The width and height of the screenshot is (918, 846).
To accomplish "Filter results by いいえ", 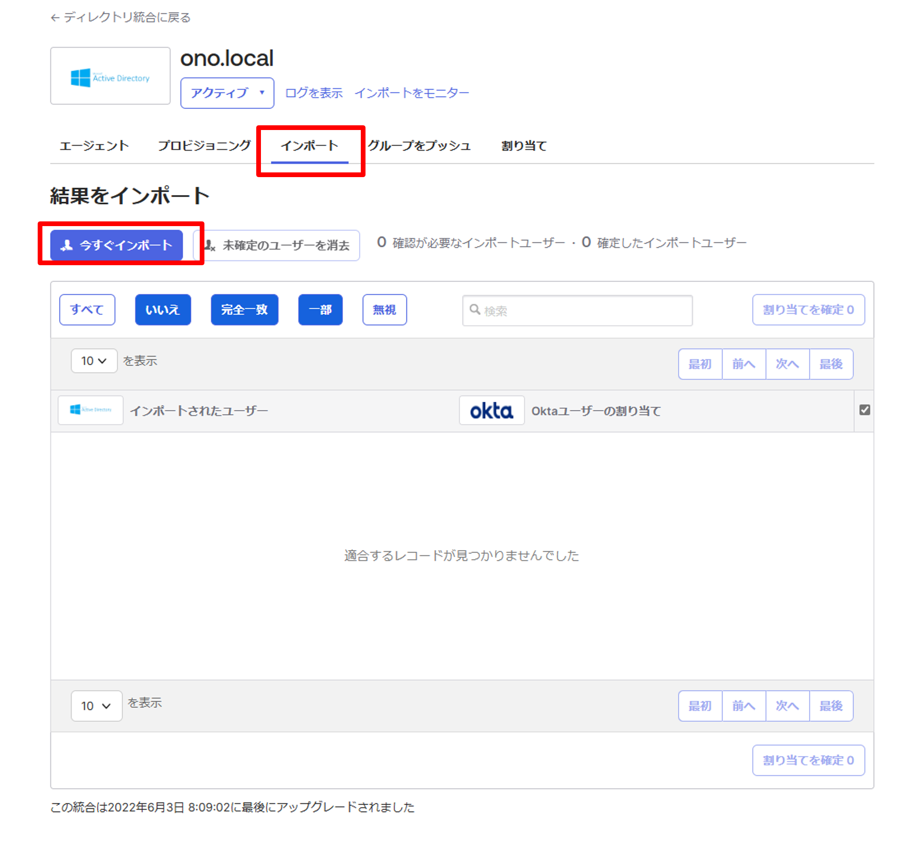I will click(163, 310).
